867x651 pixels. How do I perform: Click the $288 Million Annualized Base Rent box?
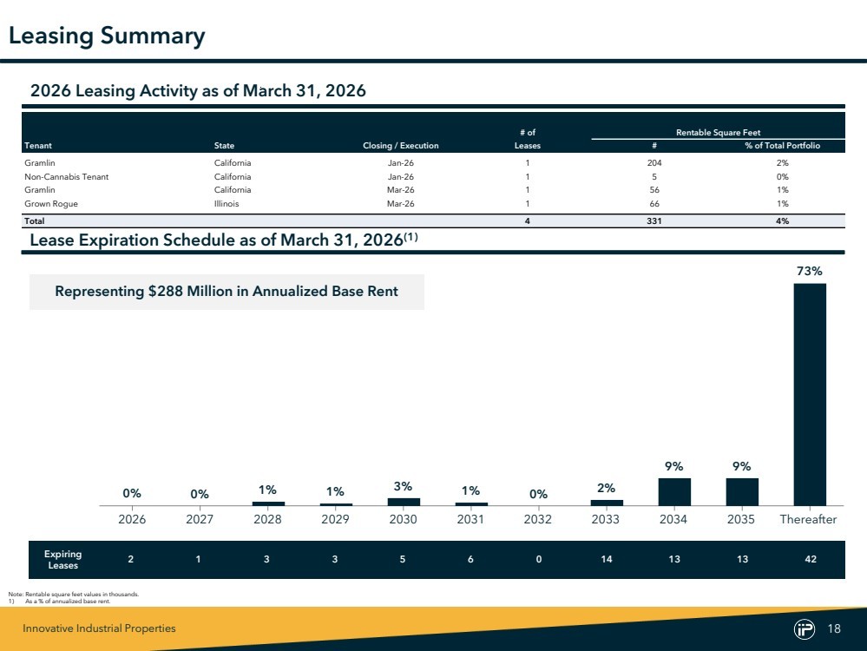tap(227, 292)
